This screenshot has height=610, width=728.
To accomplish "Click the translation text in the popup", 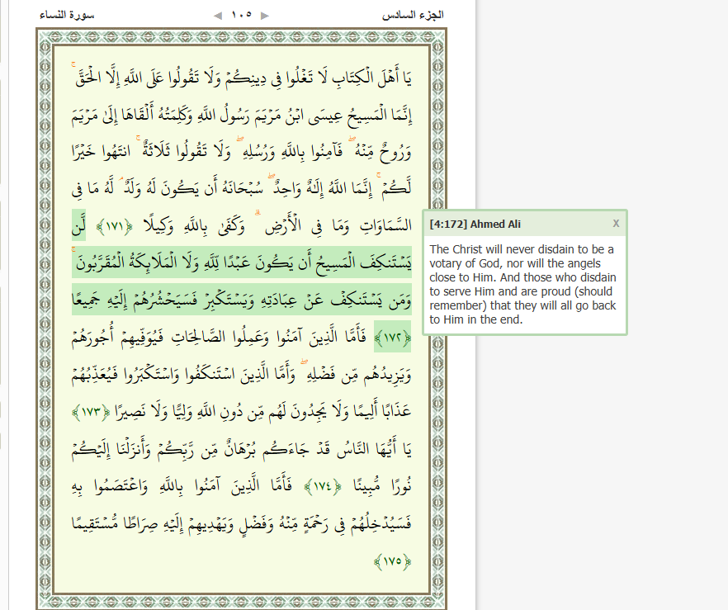I will point(522,284).
